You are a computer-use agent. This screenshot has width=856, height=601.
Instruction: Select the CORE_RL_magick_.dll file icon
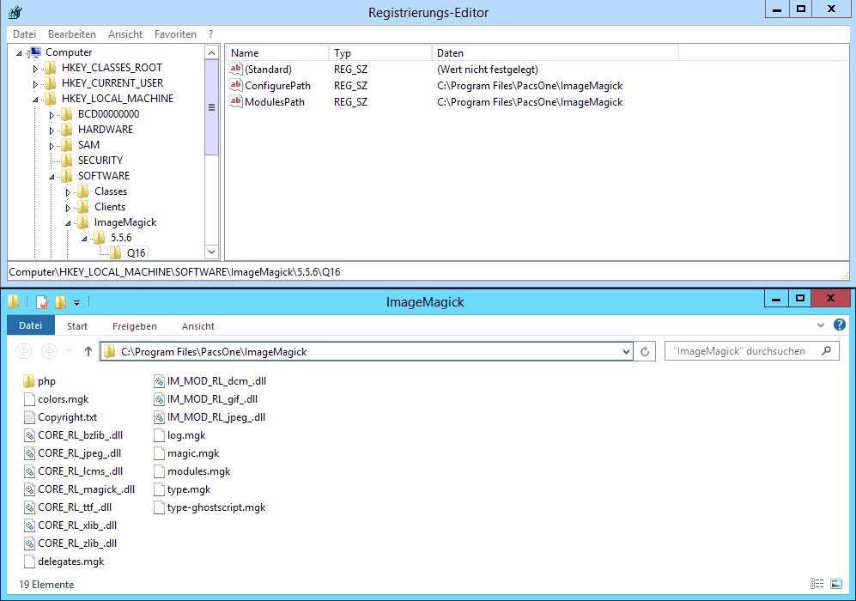pos(29,489)
